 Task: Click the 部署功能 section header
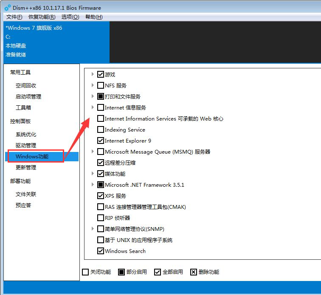20,181
